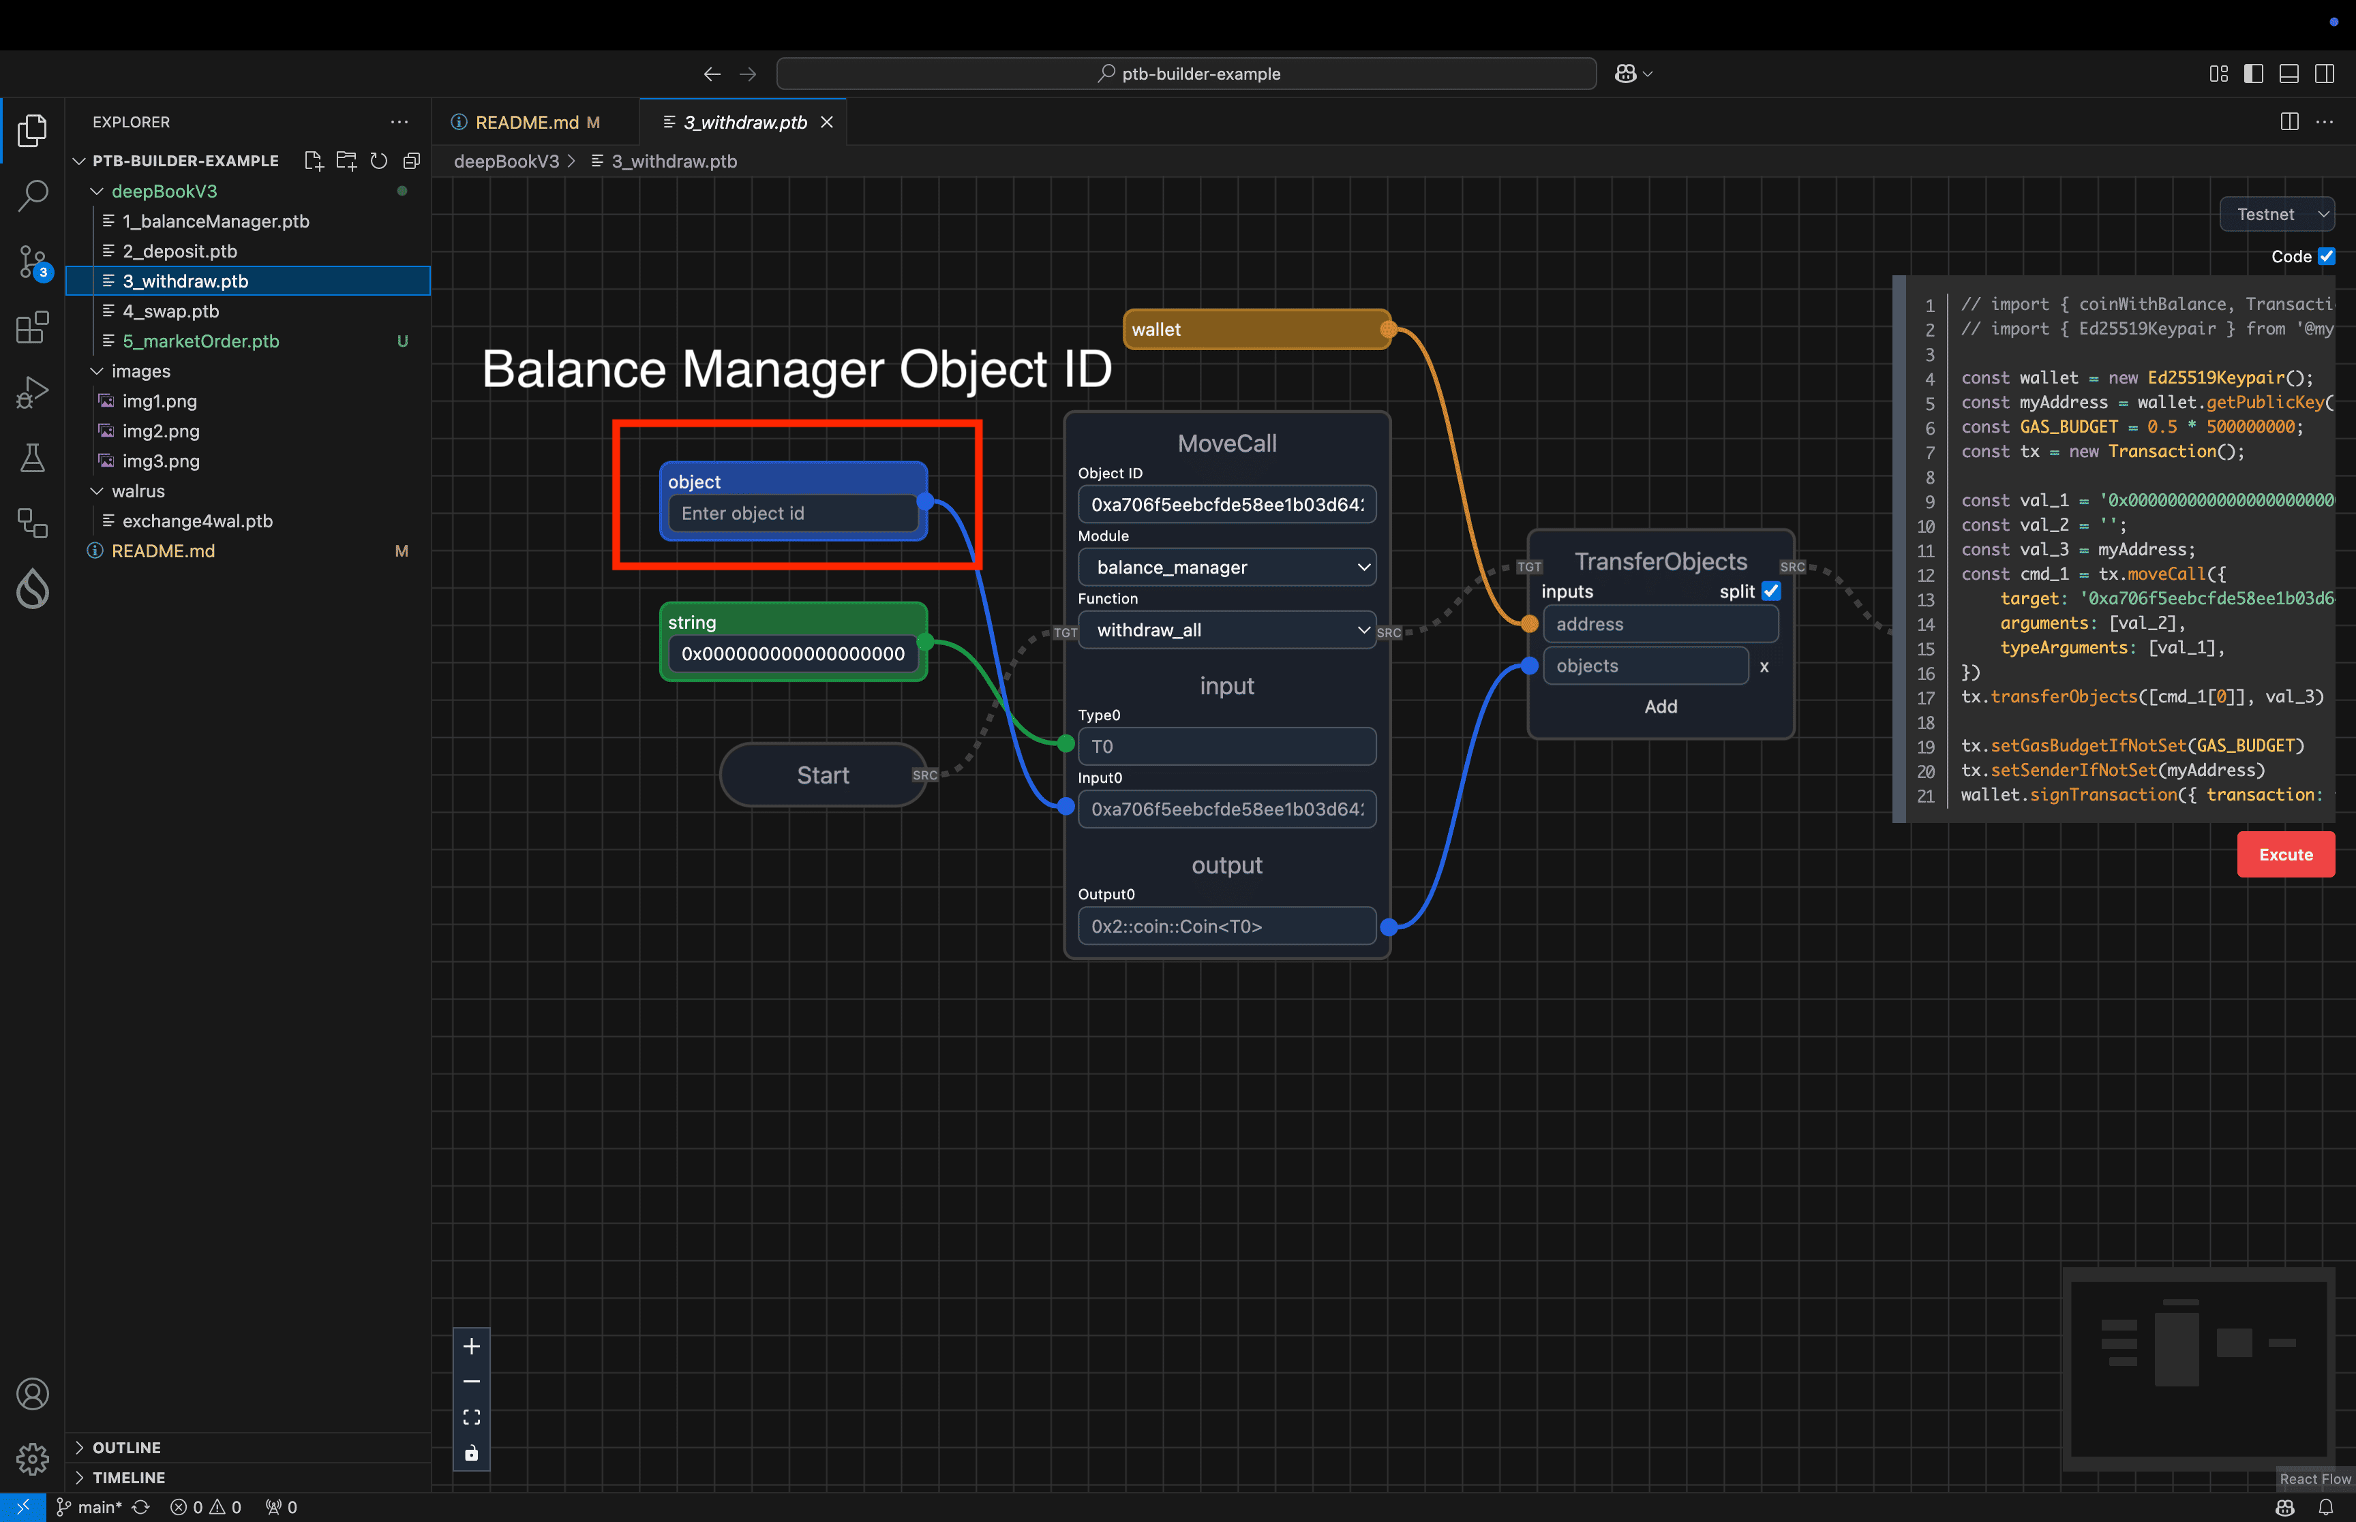2356x1522 pixels.
Task: Switch to the README.md tab
Action: pyautogui.click(x=535, y=121)
